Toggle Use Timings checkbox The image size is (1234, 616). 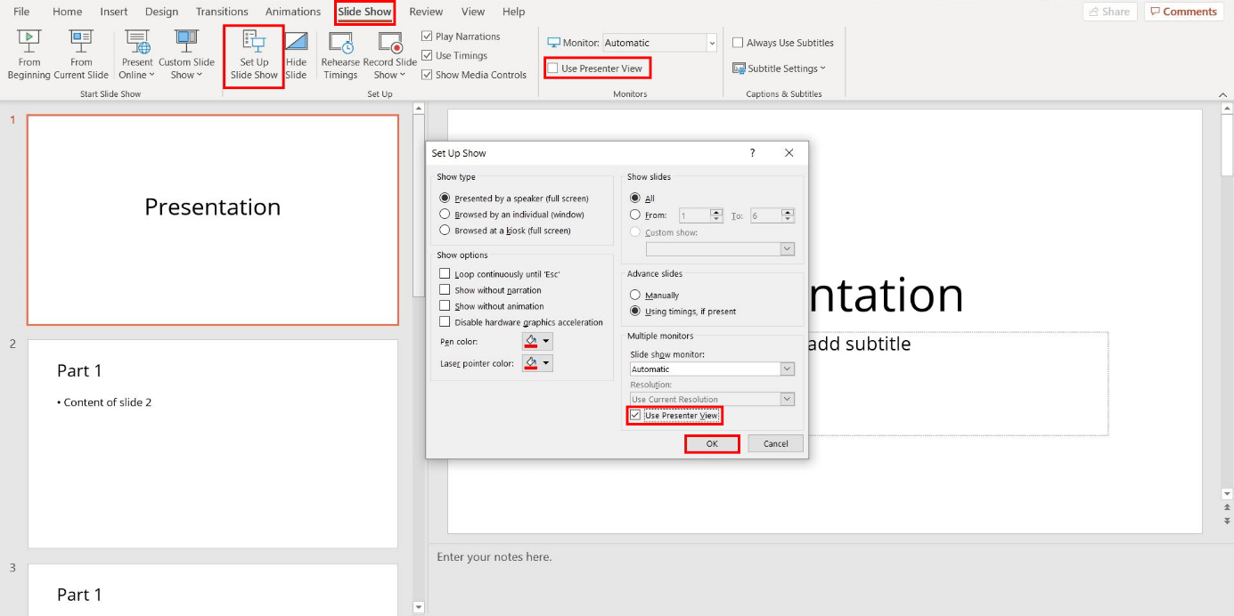pos(427,55)
